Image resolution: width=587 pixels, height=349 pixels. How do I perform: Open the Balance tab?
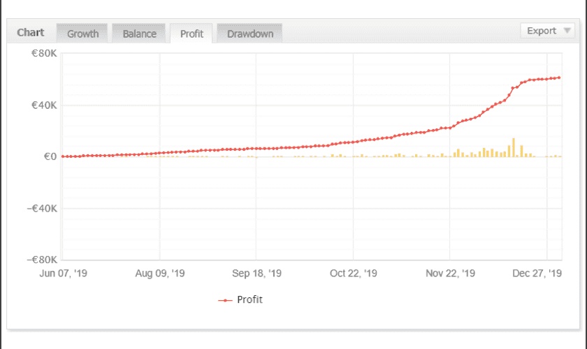click(139, 34)
